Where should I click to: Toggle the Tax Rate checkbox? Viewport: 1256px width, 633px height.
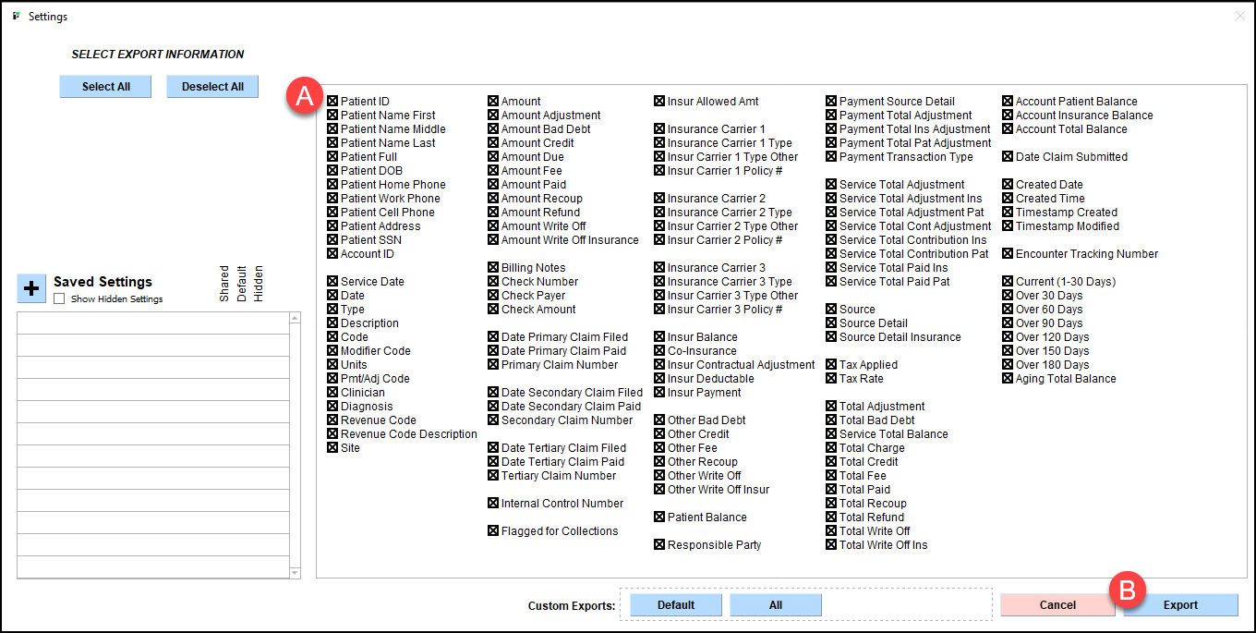pyautogui.click(x=831, y=379)
